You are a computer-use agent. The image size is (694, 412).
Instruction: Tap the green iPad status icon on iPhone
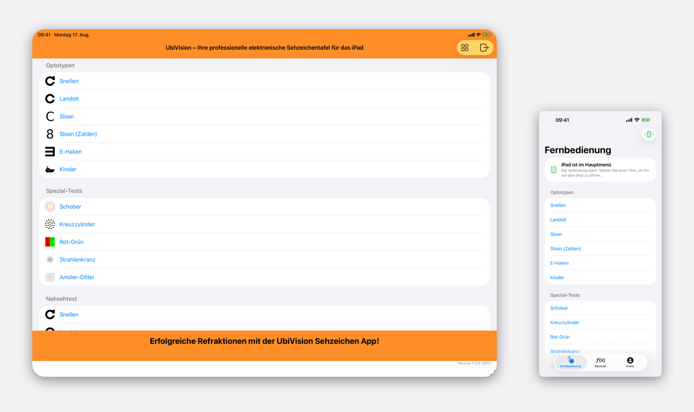click(x=553, y=170)
